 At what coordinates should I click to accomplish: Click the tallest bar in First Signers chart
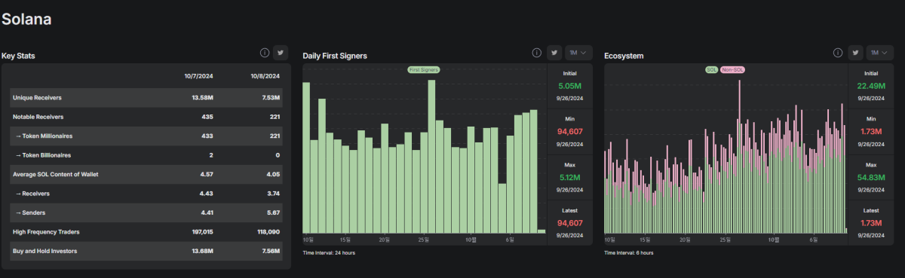coord(431,157)
